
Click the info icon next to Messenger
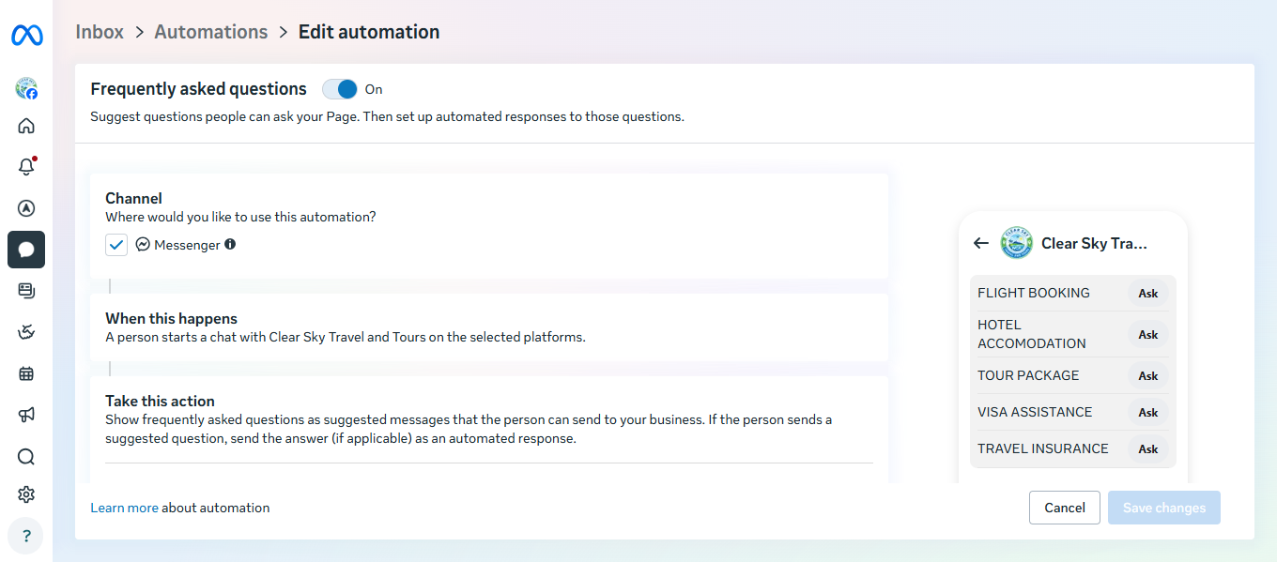point(230,244)
